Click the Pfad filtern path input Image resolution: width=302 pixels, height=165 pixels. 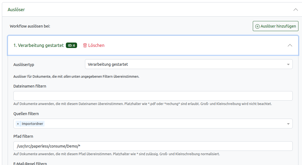[x=153, y=146]
